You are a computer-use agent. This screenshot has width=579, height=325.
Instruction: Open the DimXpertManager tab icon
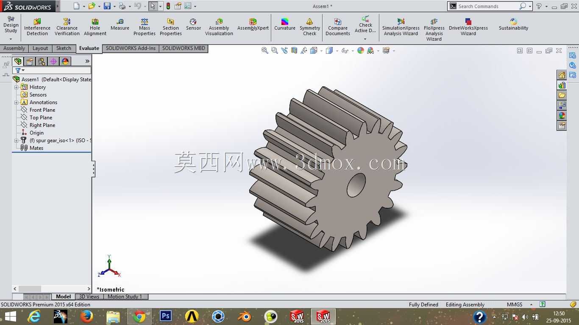click(x=53, y=61)
